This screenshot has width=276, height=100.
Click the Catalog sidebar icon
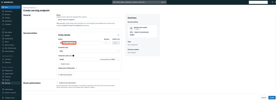3,18
